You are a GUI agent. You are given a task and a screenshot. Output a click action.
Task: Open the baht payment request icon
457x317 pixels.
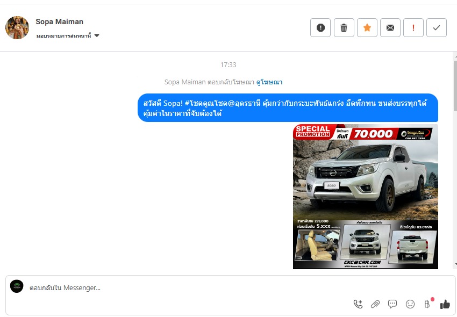pyautogui.click(x=427, y=304)
